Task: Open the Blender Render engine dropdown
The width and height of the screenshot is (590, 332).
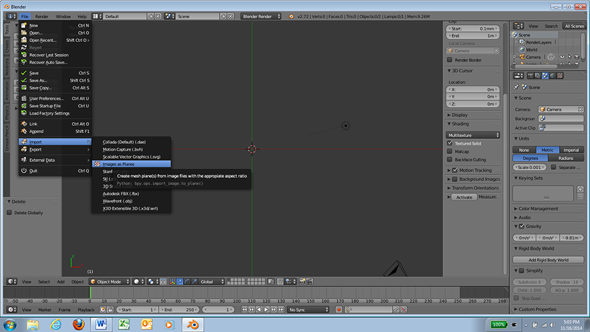Action: [261, 16]
